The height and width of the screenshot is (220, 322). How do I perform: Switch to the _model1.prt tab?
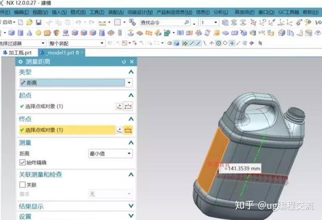pos(62,53)
